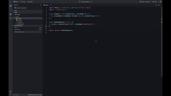Viewport: 171px width, 96px height.
Task: Open the editor more-options ellipsis
Action: coord(161,5)
